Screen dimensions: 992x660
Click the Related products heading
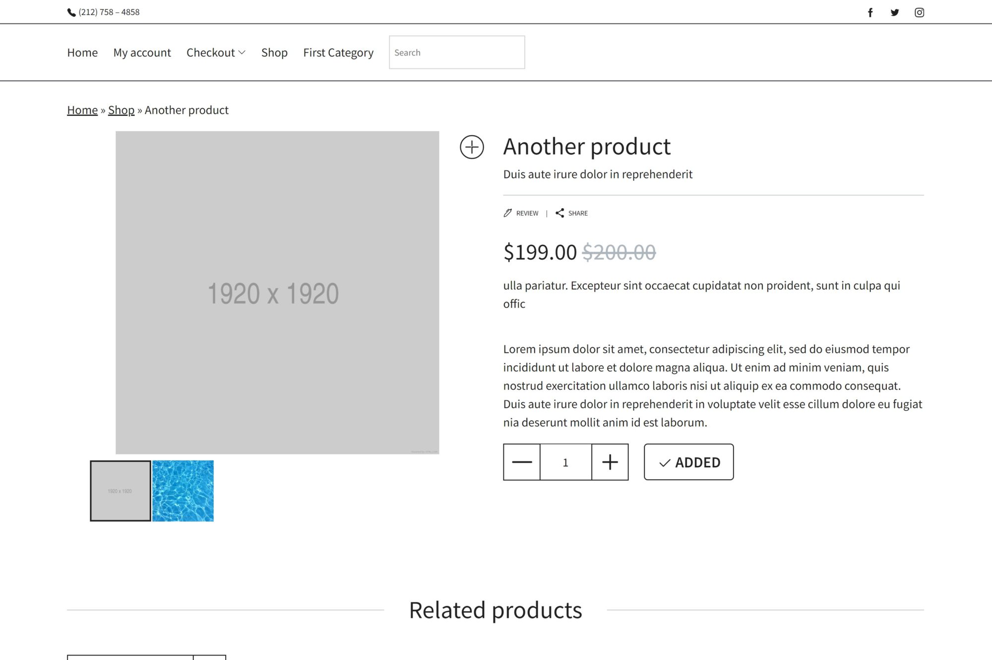point(496,610)
